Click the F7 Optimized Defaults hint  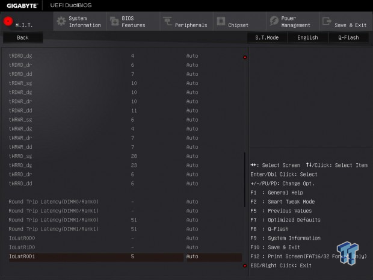point(285,220)
